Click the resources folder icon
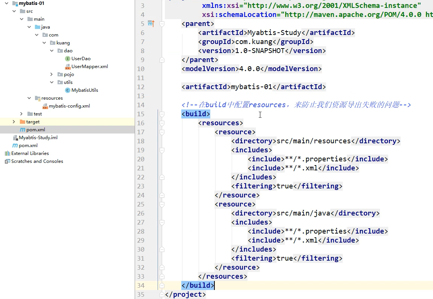The height and width of the screenshot is (299, 433). pos(38,98)
